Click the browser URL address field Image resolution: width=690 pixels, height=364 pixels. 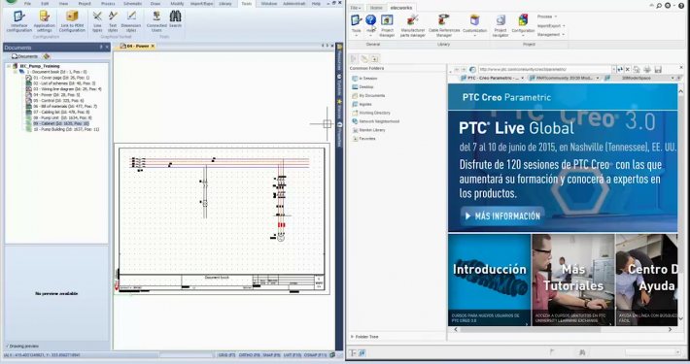[x=545, y=70]
